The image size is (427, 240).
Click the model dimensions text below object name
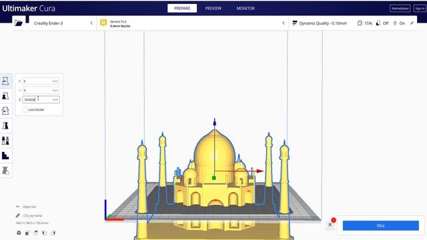[x=32, y=223]
